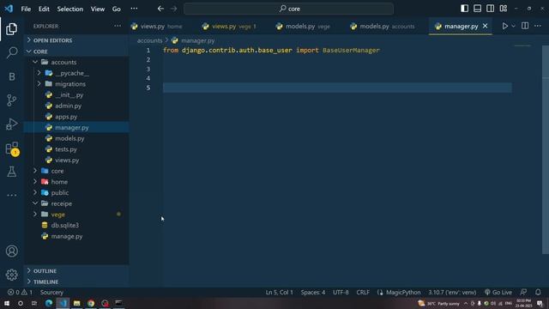Open the Edit menu
The width and height of the screenshot is (549, 309).
pyautogui.click(x=44, y=9)
